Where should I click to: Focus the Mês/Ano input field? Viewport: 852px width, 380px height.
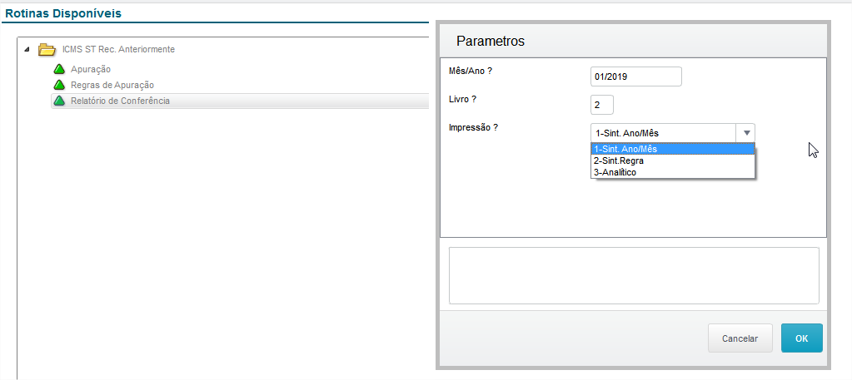point(635,76)
